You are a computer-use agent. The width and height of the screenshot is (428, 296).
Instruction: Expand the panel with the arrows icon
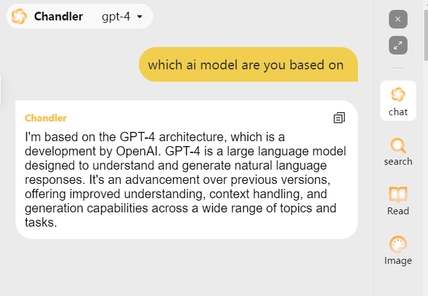(x=398, y=45)
